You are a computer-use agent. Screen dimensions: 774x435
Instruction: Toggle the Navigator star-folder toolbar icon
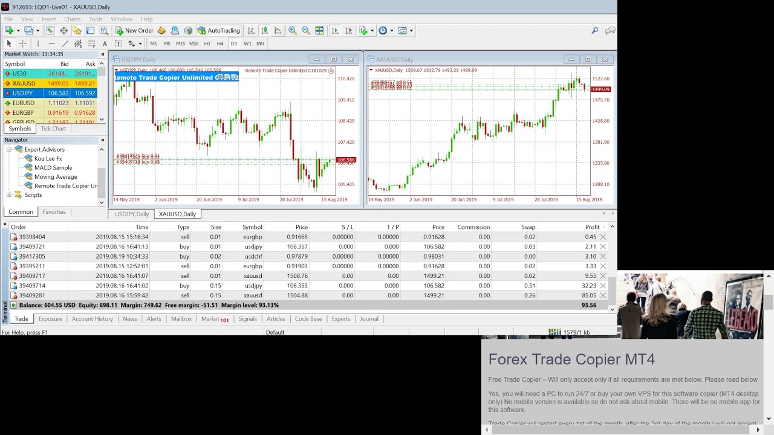pos(77,30)
